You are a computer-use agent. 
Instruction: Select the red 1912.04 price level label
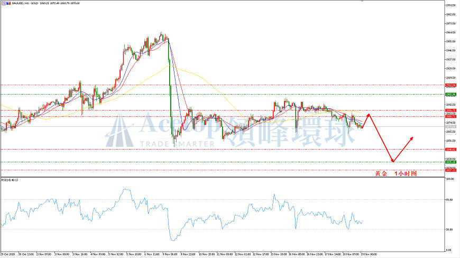(x=451, y=85)
